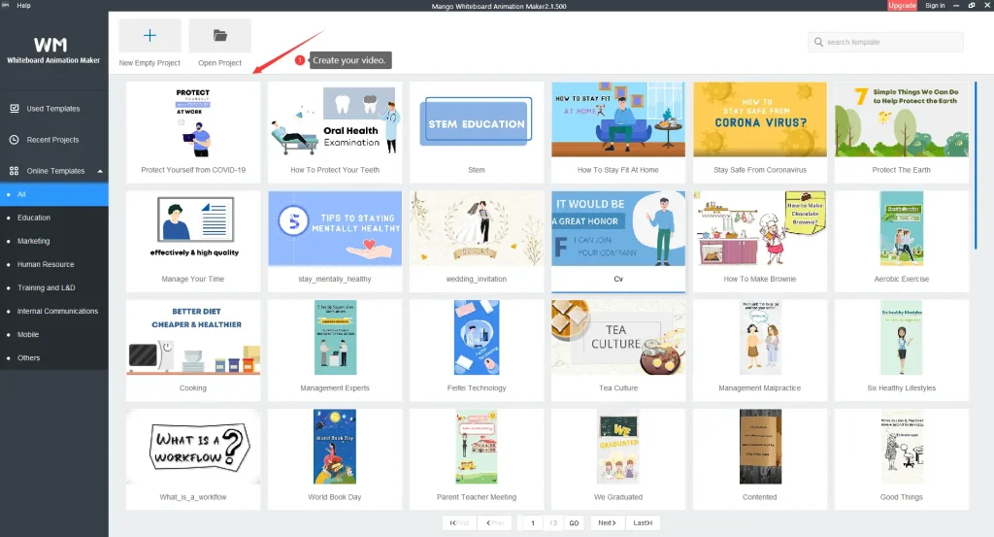Select the Marketing template category

[33, 241]
